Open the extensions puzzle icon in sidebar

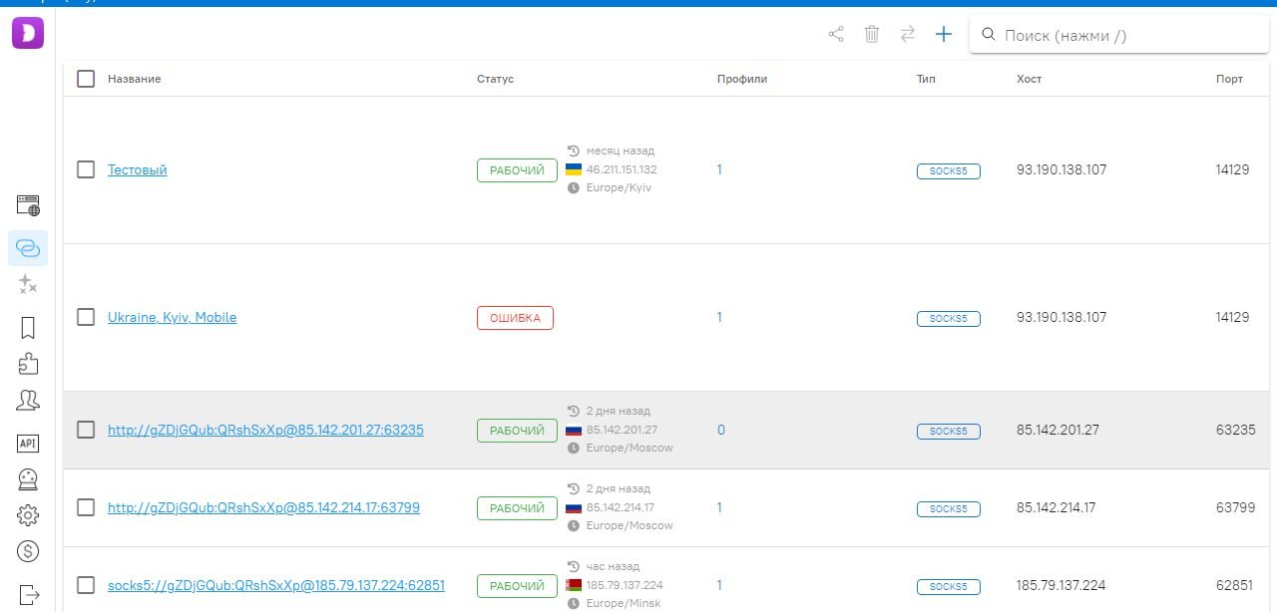(28, 364)
